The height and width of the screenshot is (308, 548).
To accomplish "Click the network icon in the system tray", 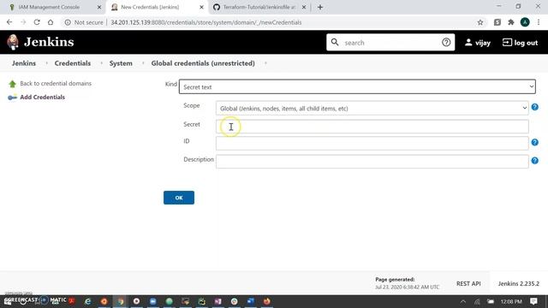I will point(477,301).
